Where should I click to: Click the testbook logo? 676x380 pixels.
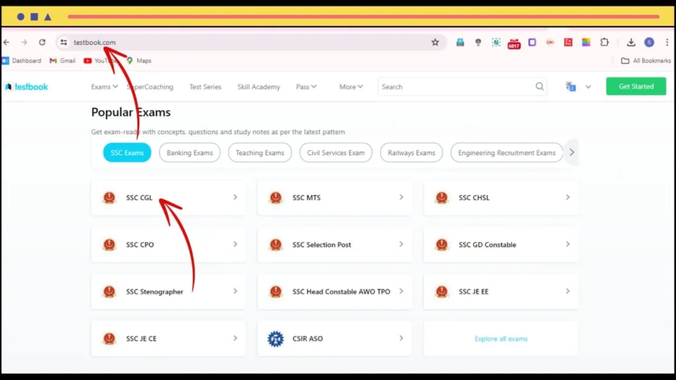coord(26,86)
